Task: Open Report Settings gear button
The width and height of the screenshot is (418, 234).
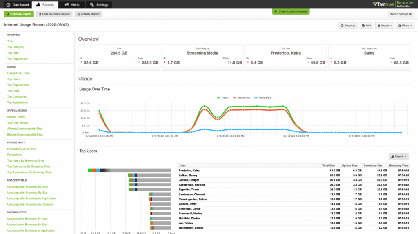Action: tap(401, 14)
